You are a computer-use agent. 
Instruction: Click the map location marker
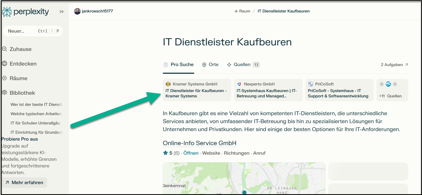tap(244, 192)
